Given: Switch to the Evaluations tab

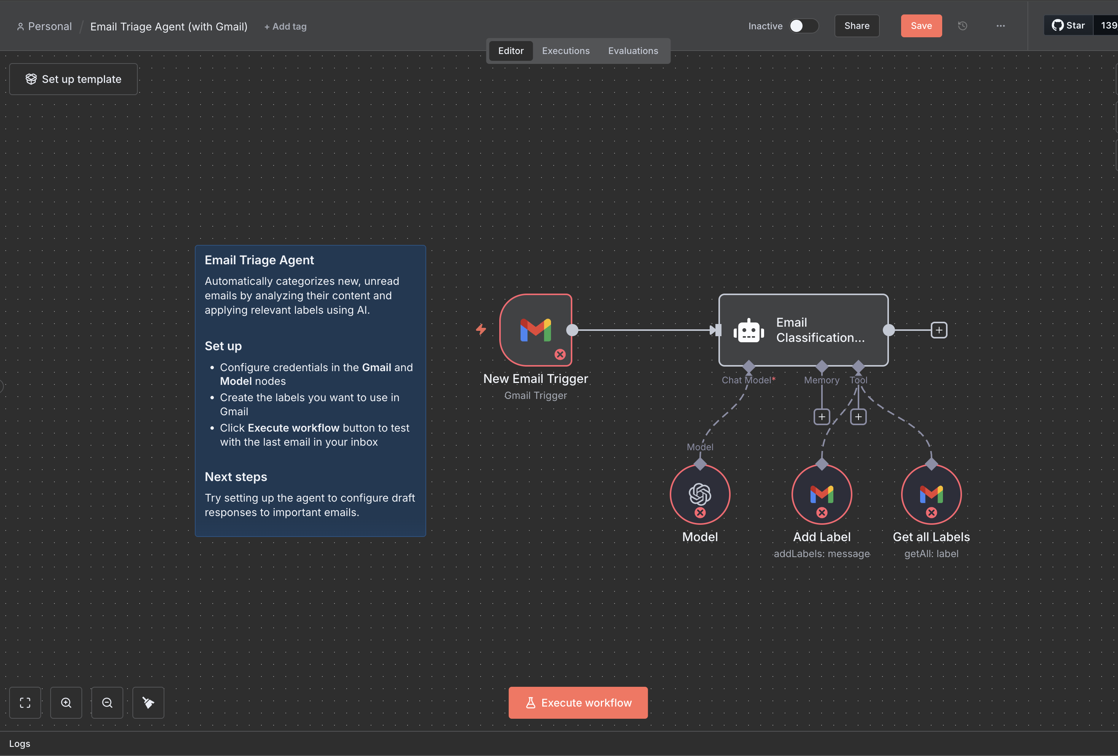Looking at the screenshot, I should coord(632,51).
